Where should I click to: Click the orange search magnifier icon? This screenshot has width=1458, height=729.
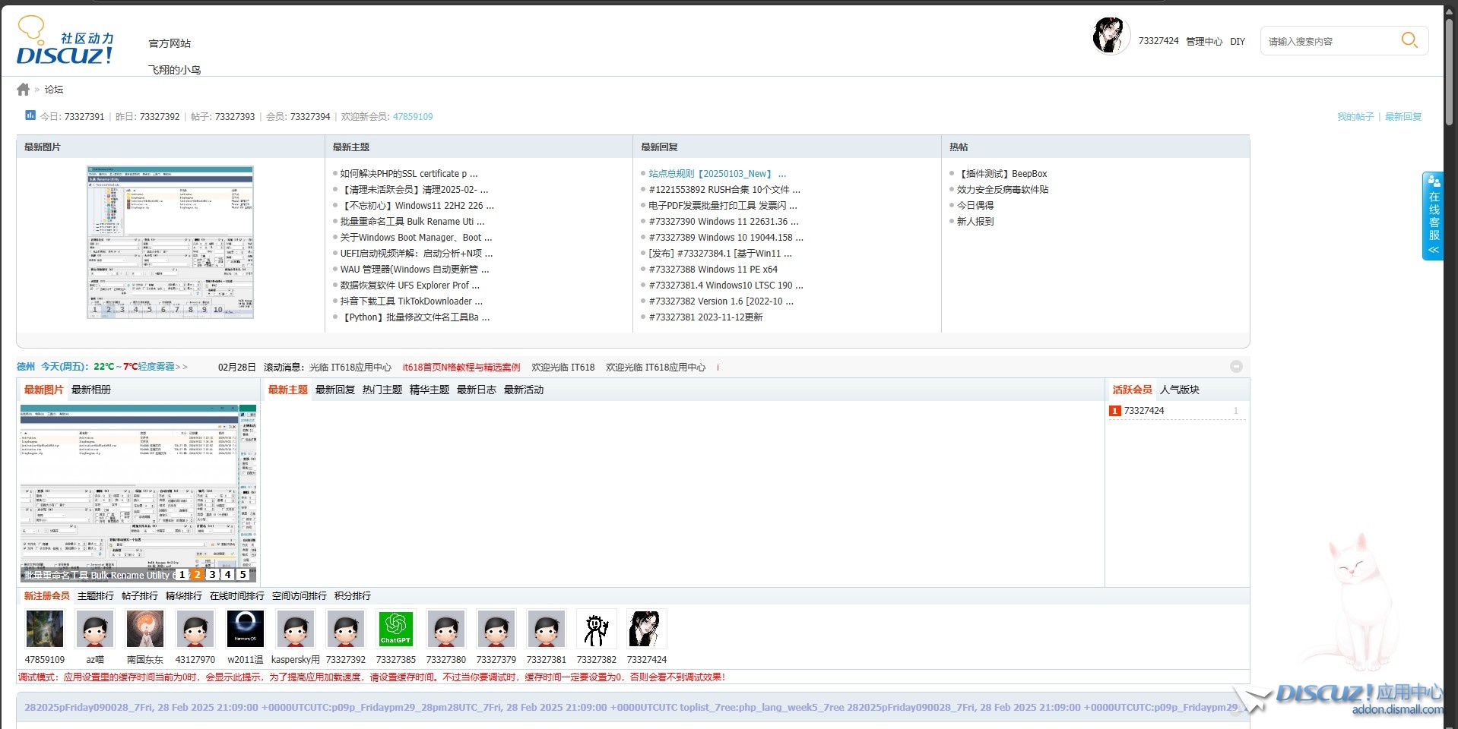(1409, 40)
